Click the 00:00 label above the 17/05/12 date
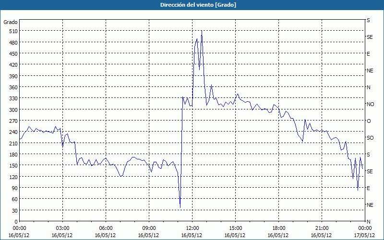 pos(365,228)
